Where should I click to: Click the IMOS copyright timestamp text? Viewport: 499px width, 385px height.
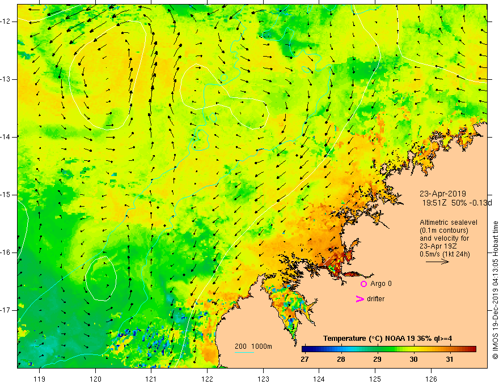(495, 290)
